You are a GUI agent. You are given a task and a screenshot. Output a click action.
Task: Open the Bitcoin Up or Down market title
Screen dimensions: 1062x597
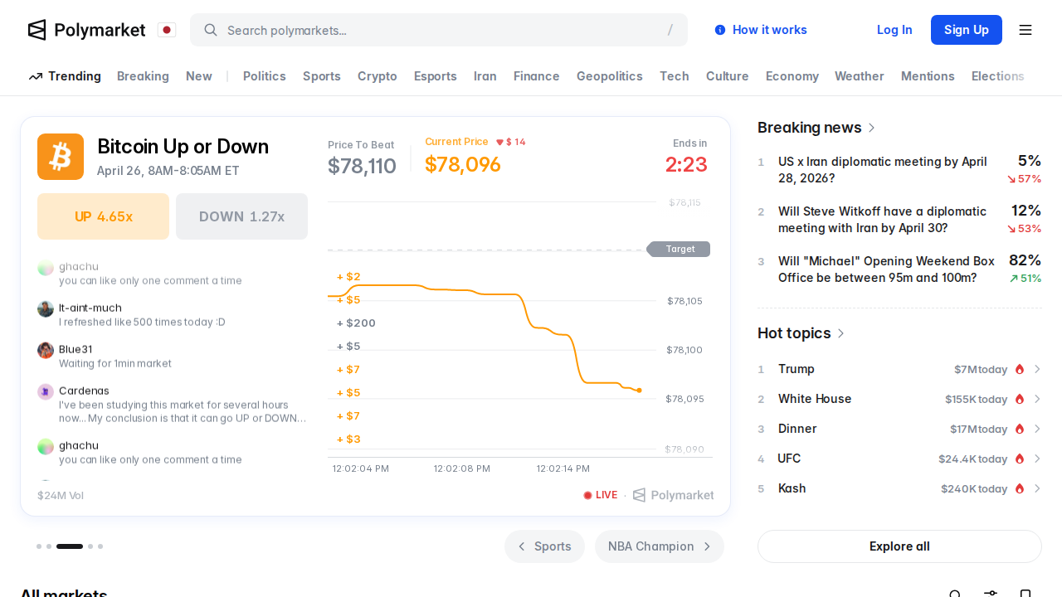(x=183, y=147)
